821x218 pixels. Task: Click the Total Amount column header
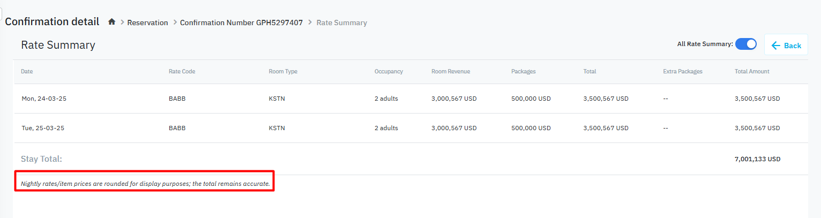point(751,72)
